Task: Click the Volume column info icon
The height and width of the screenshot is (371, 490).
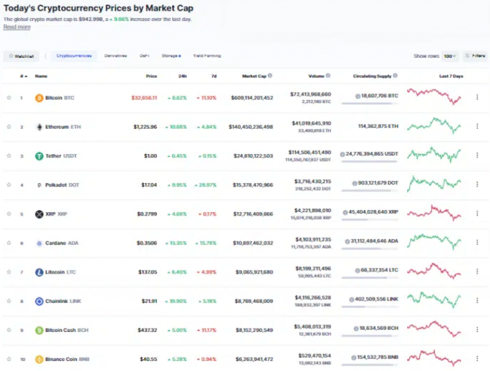Action: tap(328, 76)
